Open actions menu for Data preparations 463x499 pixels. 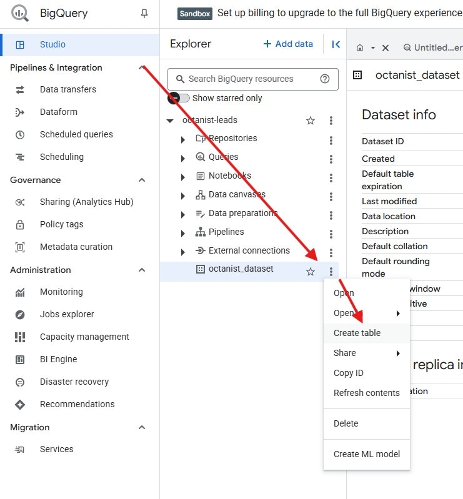[331, 215]
